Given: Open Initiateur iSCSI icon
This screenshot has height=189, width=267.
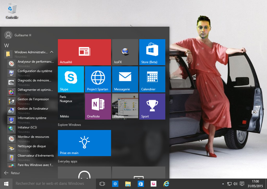Looking at the screenshot, I should [11, 129].
